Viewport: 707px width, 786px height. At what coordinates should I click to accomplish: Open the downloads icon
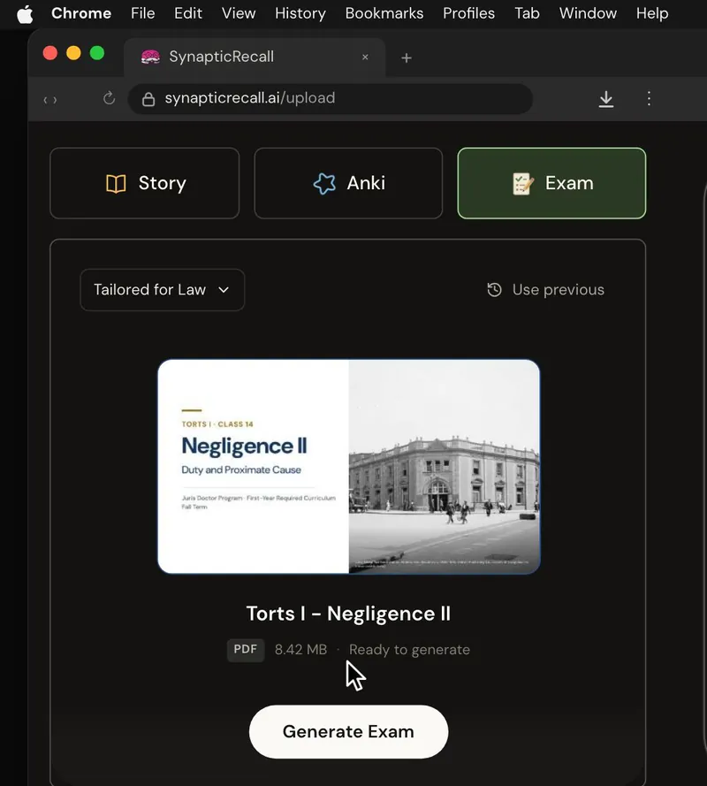click(x=606, y=99)
